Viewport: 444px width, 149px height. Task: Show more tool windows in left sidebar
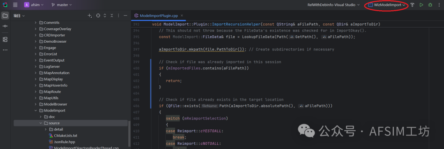click(x=5, y=50)
